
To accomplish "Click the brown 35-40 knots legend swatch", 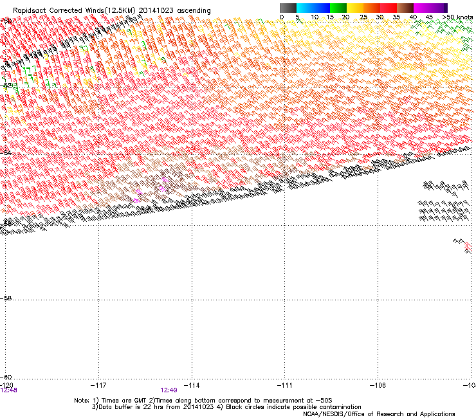I will (405, 8).
